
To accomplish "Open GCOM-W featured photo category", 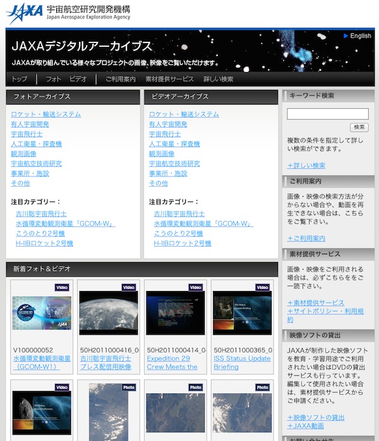I will point(66,224).
